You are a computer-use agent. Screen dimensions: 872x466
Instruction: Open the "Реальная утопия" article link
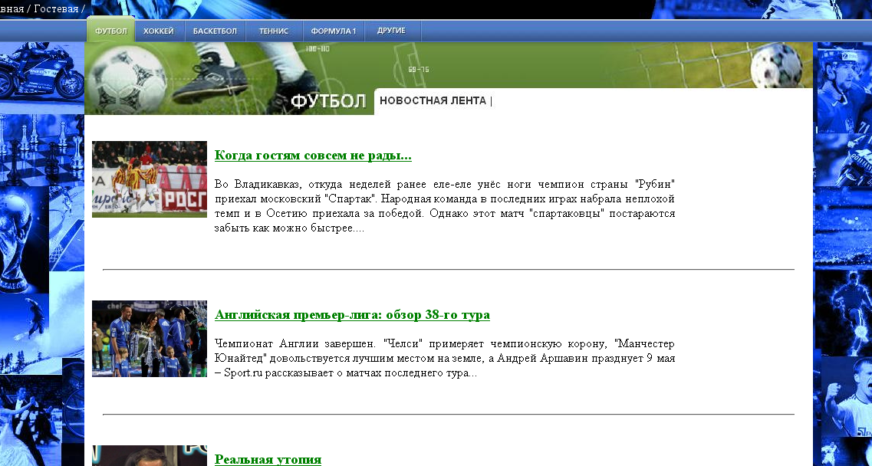(x=268, y=459)
